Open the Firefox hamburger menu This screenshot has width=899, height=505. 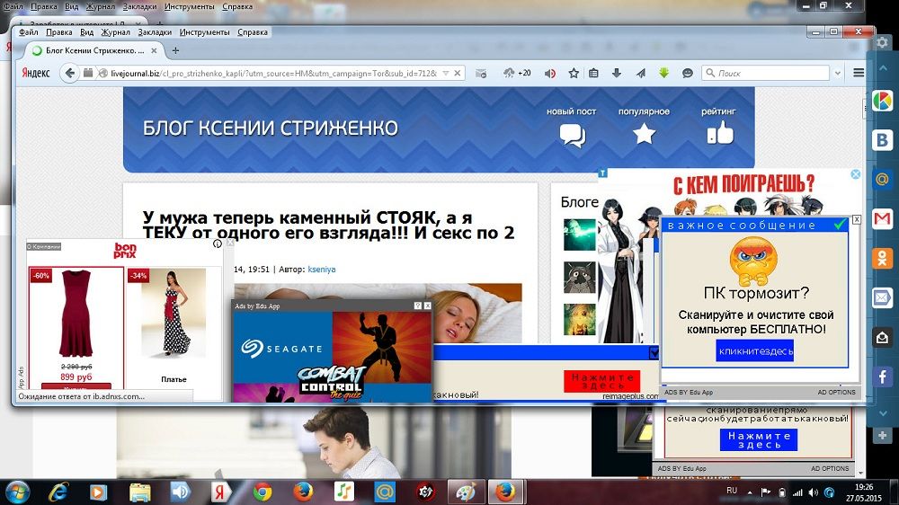(859, 73)
